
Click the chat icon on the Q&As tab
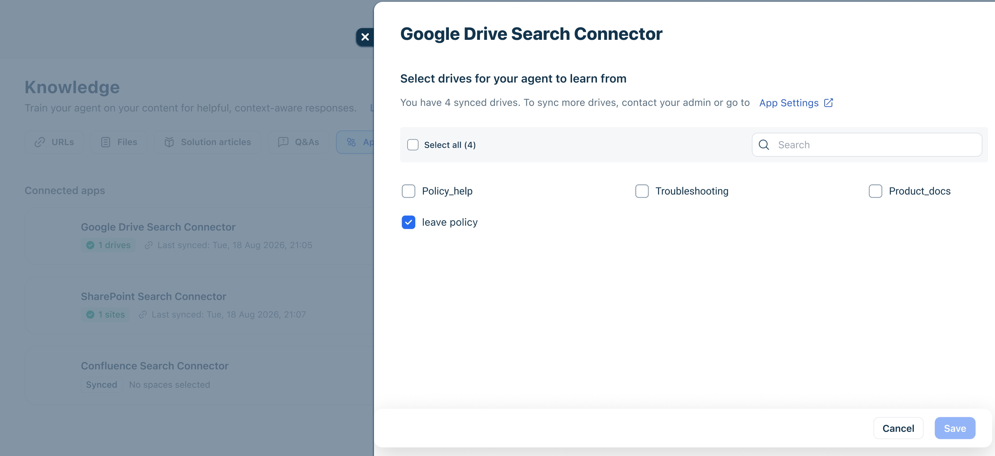[283, 142]
